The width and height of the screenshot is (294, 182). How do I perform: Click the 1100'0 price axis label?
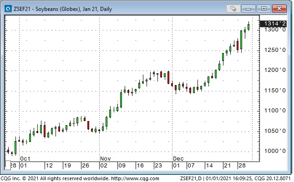275,111
